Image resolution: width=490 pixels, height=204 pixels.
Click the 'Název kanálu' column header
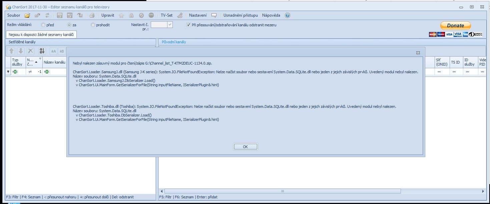tap(54, 62)
